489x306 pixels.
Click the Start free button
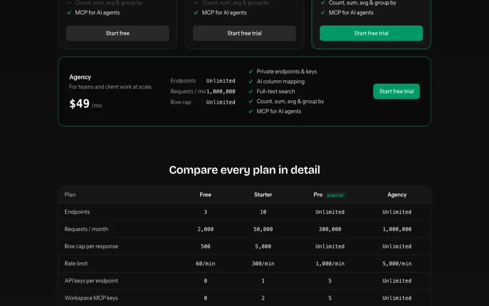coord(117,33)
